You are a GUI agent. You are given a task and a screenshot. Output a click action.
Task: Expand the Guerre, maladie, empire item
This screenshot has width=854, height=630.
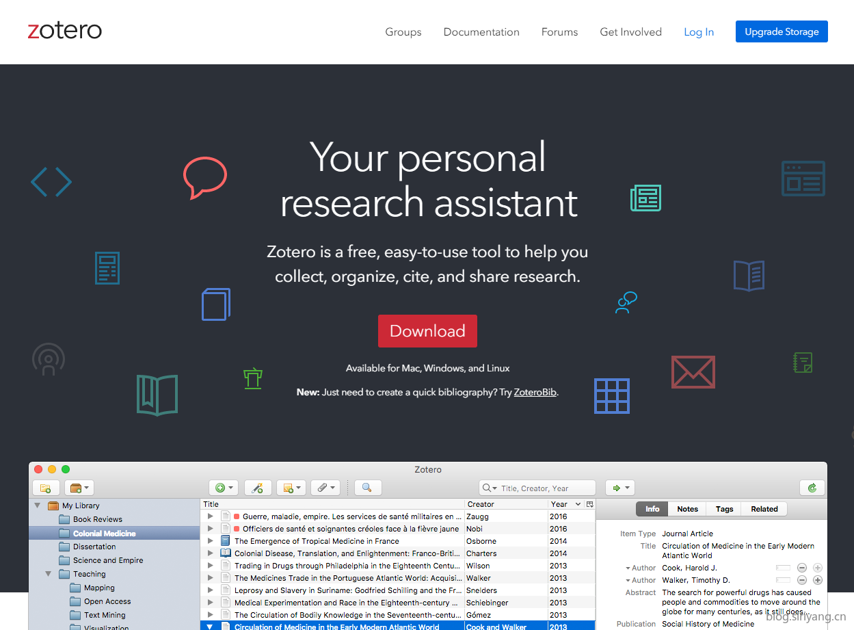(x=211, y=516)
